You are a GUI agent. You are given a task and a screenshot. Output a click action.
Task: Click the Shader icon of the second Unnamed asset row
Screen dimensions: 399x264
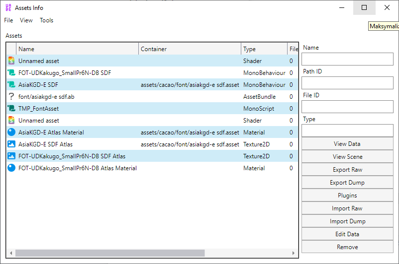[x=11, y=120]
